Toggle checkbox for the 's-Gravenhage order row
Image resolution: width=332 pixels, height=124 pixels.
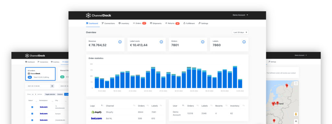coord(32,107)
